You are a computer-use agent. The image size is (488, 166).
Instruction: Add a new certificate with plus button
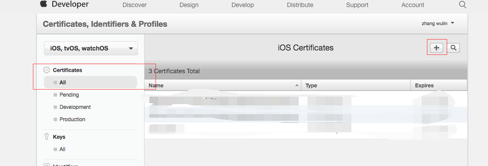click(x=437, y=48)
